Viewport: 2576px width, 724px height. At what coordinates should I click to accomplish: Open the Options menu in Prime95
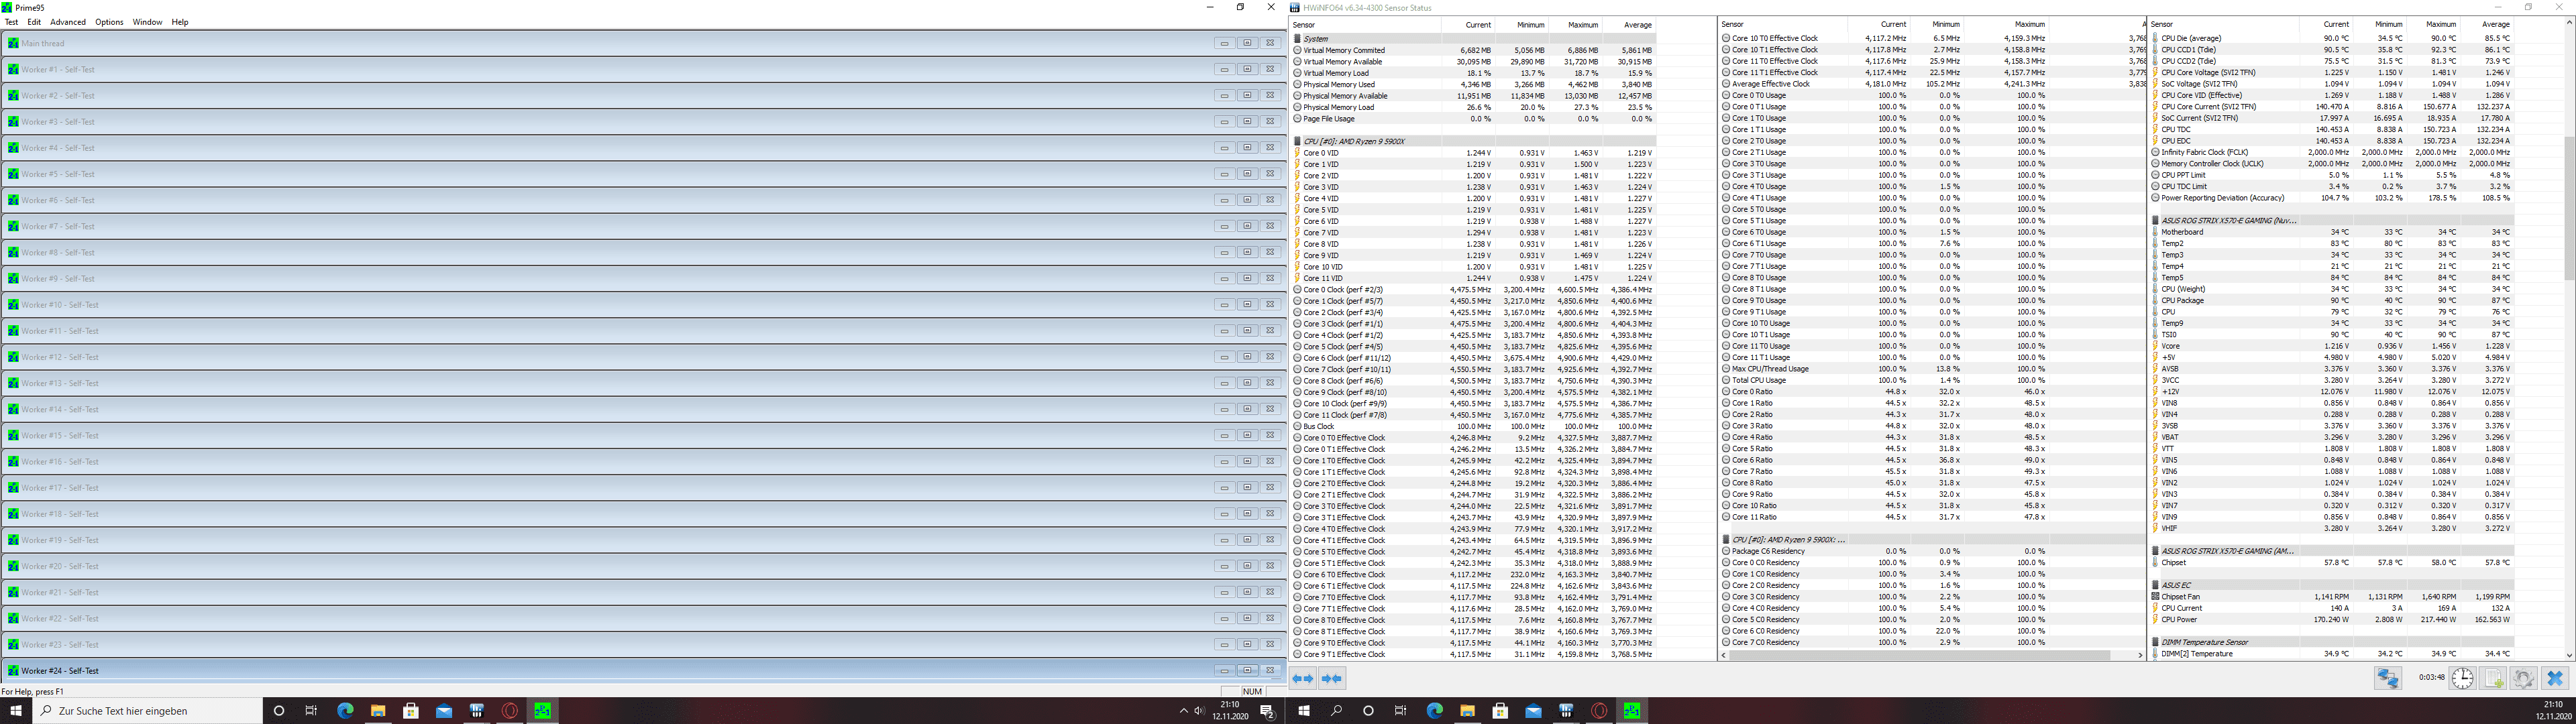pos(109,22)
